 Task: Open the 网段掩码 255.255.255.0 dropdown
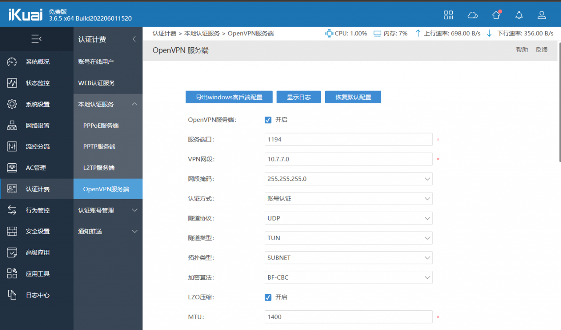[x=348, y=179]
